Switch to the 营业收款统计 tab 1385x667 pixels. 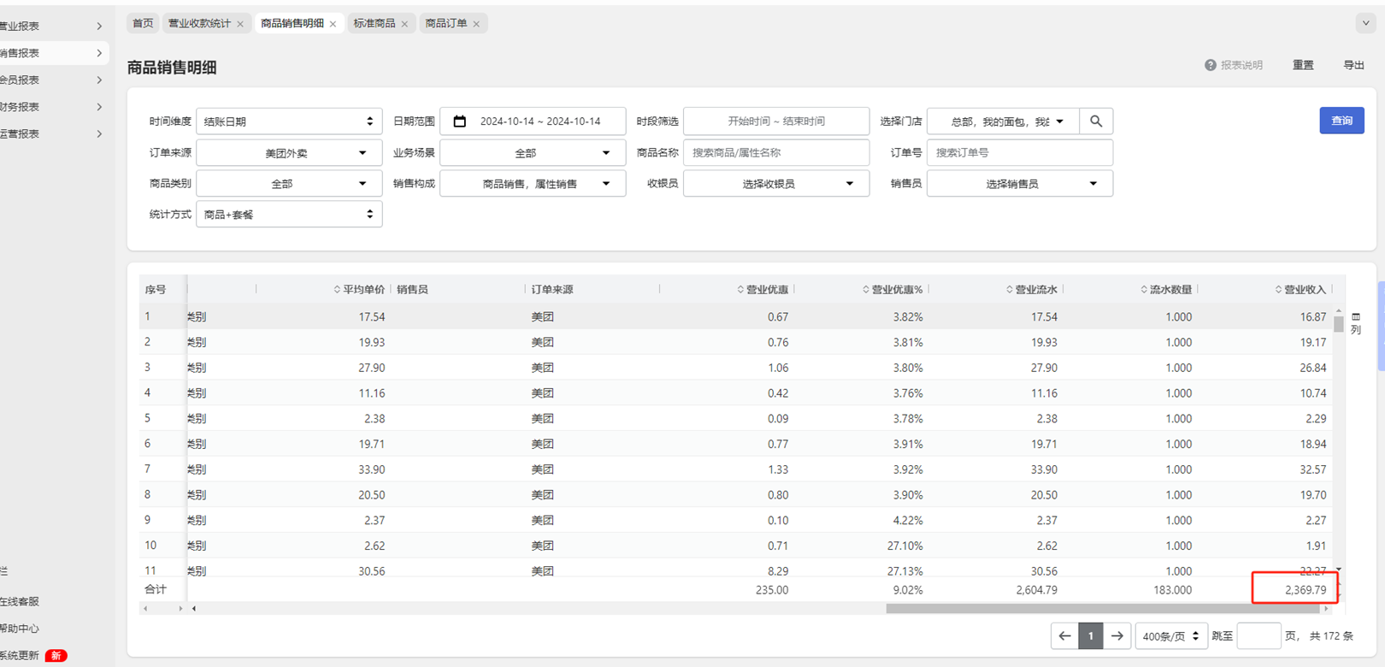click(x=199, y=23)
